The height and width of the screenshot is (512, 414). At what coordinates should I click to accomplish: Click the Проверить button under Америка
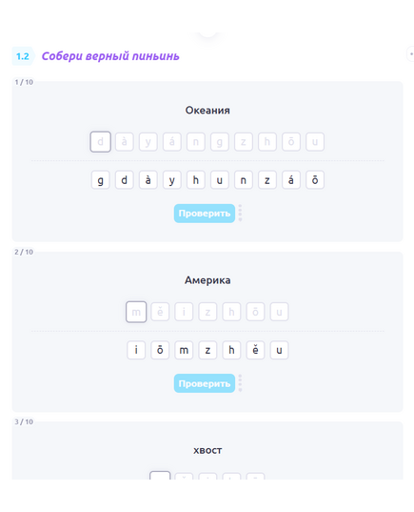pos(204,383)
